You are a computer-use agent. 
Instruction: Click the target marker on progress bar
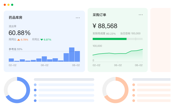tap(136, 39)
